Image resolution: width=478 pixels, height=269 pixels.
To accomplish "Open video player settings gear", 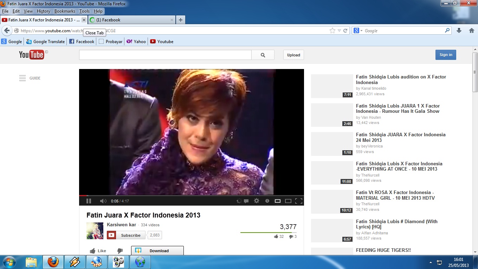I will coord(257,201).
